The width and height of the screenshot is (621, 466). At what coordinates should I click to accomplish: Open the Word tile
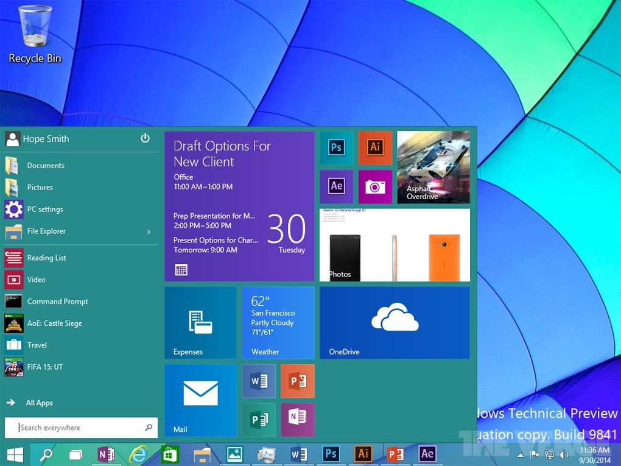point(259,381)
